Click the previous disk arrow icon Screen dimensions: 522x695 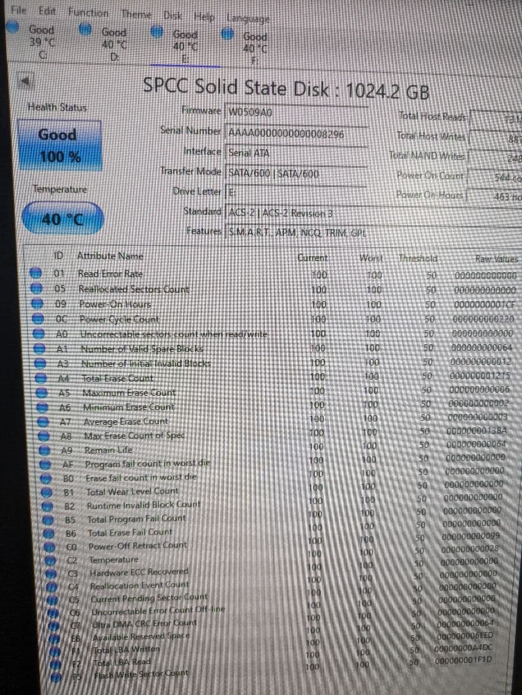pyautogui.click(x=26, y=81)
